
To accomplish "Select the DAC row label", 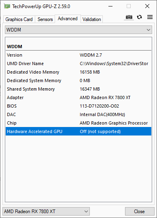I will point(11,114).
